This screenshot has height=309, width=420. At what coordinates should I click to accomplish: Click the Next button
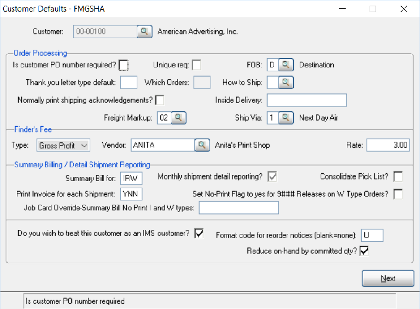click(x=388, y=278)
